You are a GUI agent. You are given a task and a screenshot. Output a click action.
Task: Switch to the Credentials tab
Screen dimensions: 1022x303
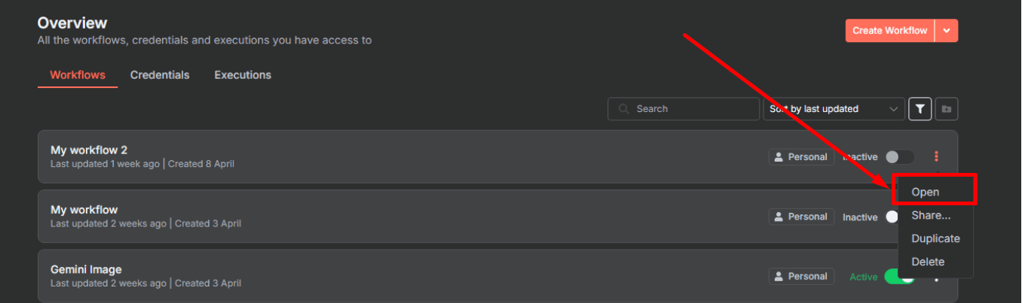click(160, 75)
